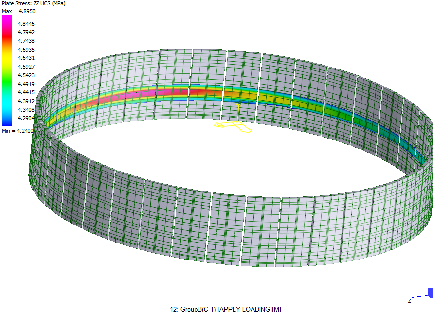The width and height of the screenshot is (433, 312).
Task: Click the 4.5927 legend value
Action: pos(25,67)
